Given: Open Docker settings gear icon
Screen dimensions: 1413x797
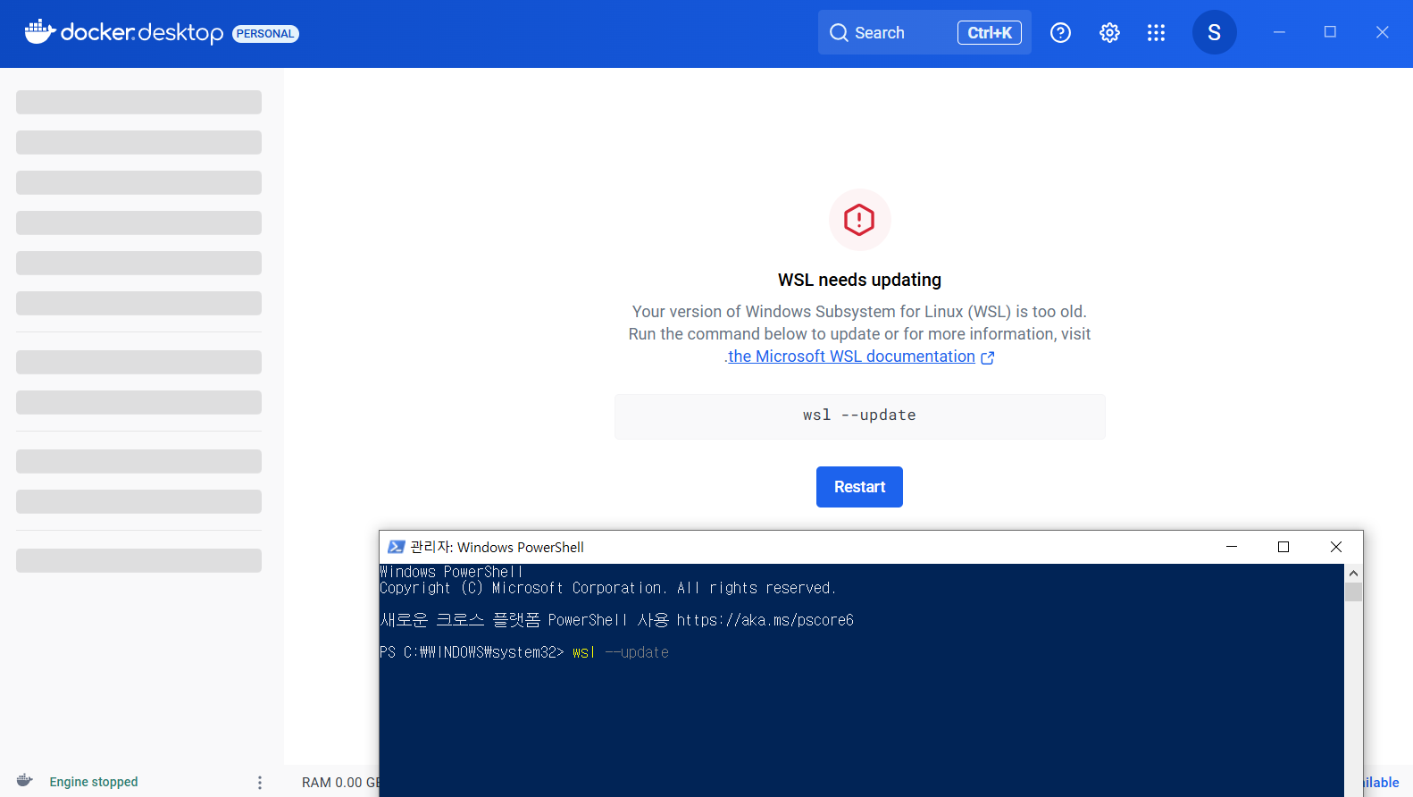Looking at the screenshot, I should tap(1109, 33).
